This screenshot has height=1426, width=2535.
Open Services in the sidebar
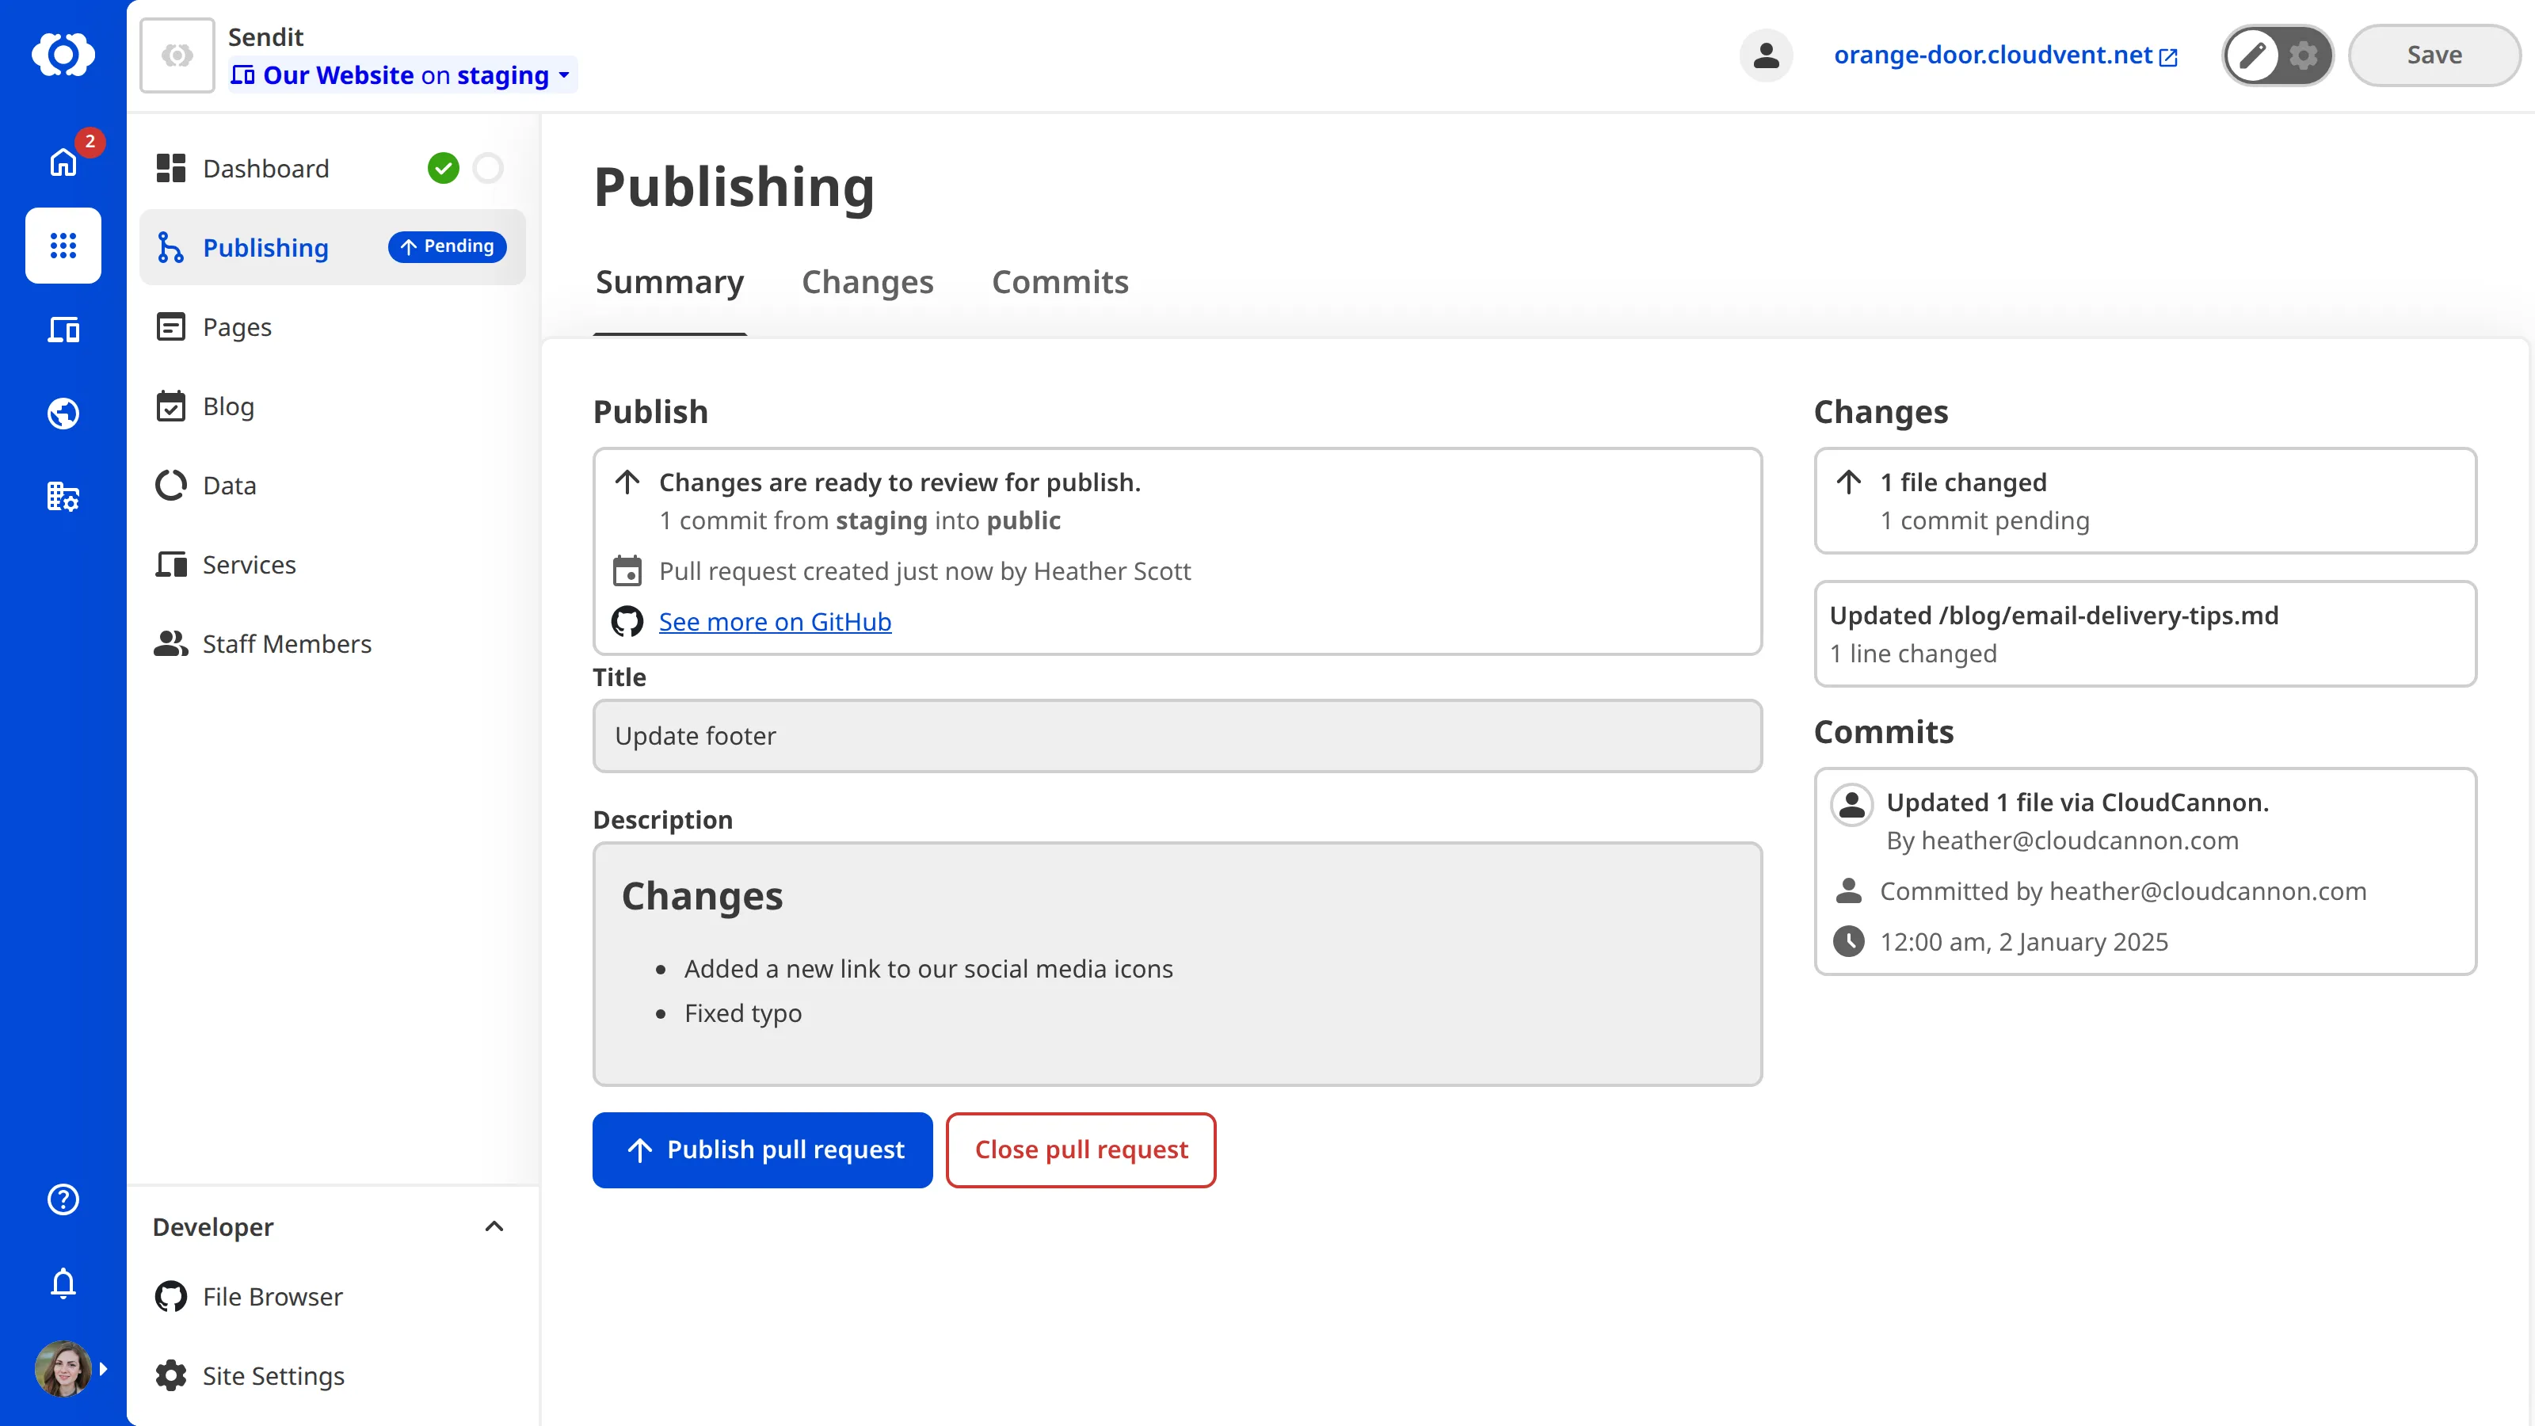point(333,564)
